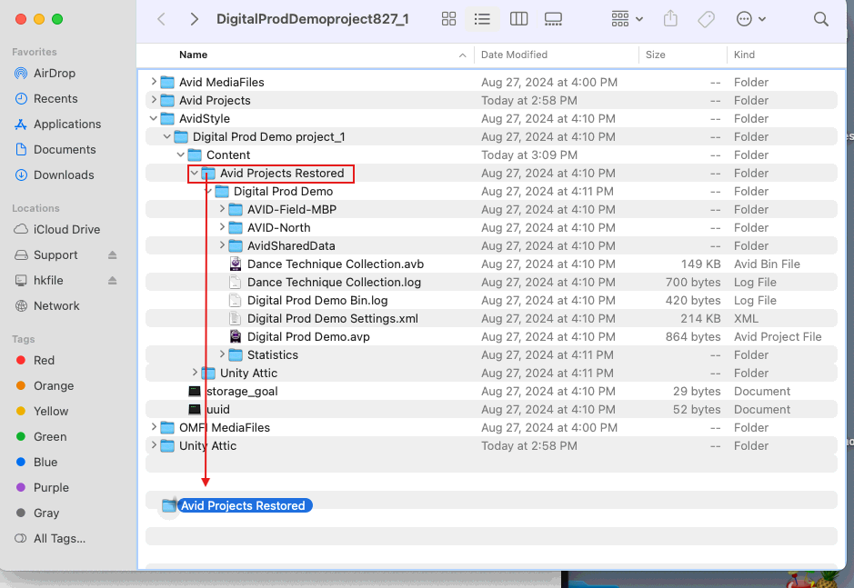The width and height of the screenshot is (854, 588).
Task: Click the Edit Tags toolbar icon
Action: pyautogui.click(x=706, y=19)
